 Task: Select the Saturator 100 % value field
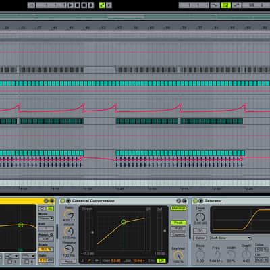(x=262, y=250)
